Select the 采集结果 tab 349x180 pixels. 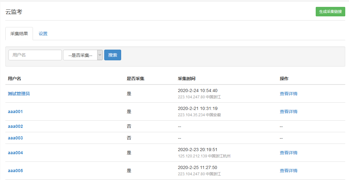[19, 34]
